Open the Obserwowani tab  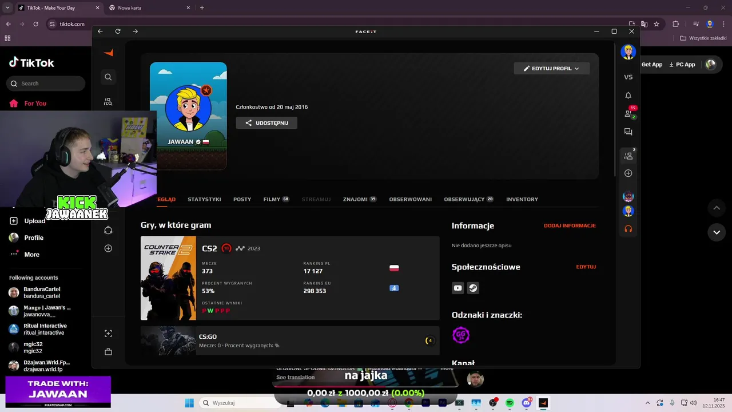tap(410, 199)
